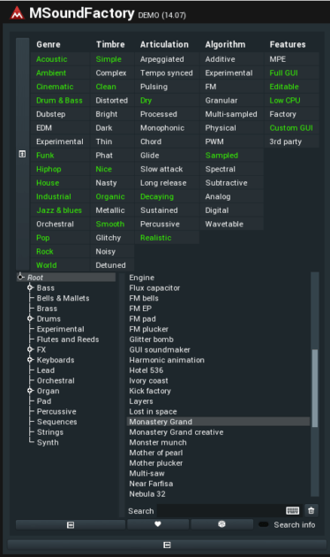Viewport: 330px width, 557px height.
Task: Open the Synth category folder
Action: 48,443
